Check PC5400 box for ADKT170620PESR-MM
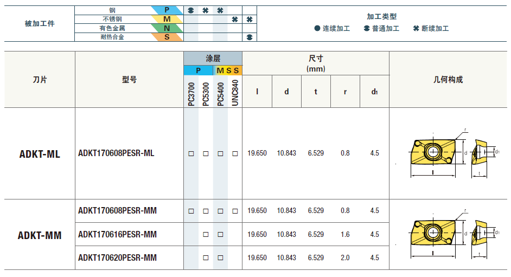 pos(221,258)
